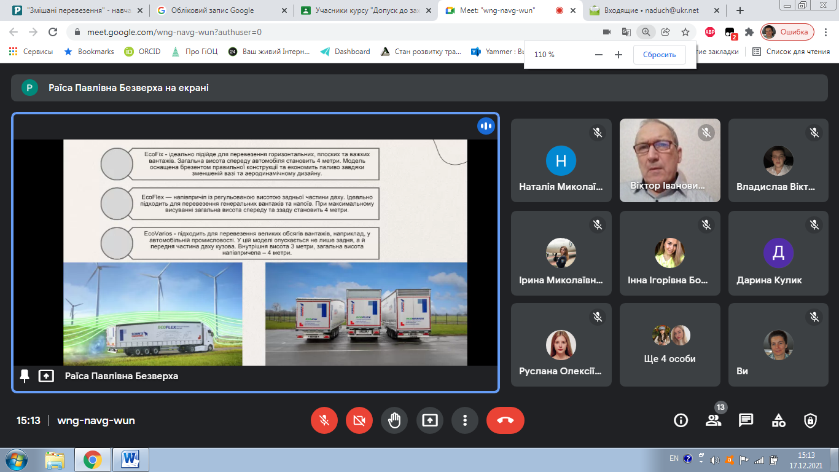Unmute the microphone in Meet controls

pyautogui.click(x=324, y=420)
